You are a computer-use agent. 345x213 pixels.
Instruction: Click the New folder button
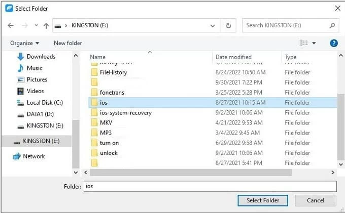point(67,43)
